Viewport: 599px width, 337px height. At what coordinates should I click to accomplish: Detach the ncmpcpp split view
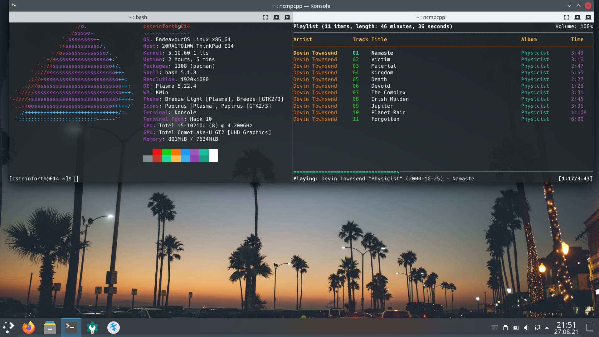[577, 17]
